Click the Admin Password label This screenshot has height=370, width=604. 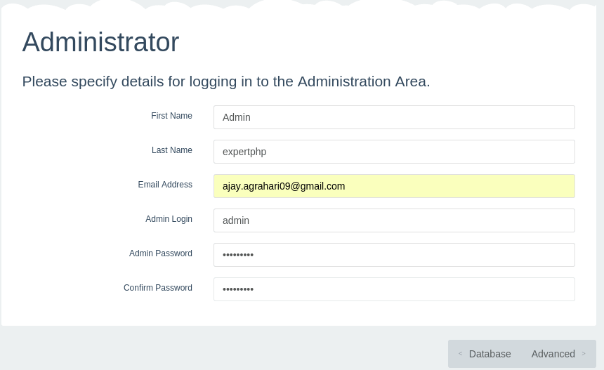160,253
